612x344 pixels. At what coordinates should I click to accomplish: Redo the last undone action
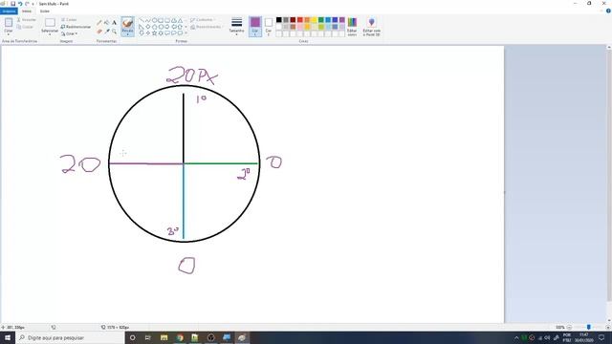pos(27,4)
